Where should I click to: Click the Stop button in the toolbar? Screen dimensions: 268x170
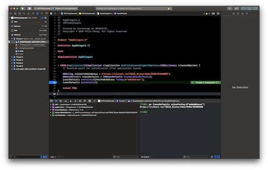click(29, 8)
